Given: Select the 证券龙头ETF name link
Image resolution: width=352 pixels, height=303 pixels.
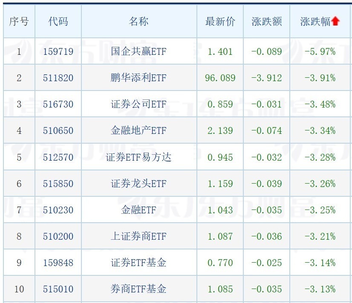Looking at the screenshot, I should [x=138, y=184].
